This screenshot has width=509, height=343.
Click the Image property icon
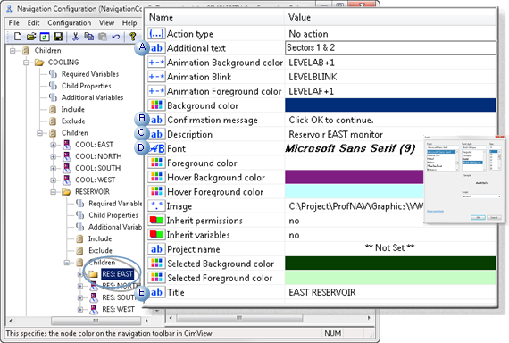pyautogui.click(x=156, y=206)
